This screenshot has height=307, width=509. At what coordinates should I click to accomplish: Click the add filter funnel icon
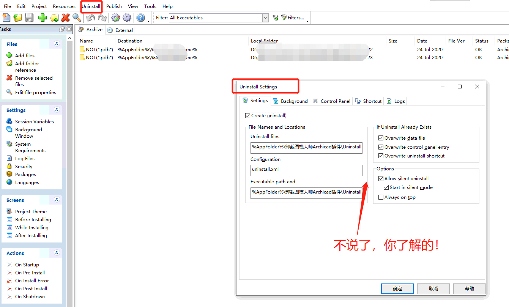point(276,17)
